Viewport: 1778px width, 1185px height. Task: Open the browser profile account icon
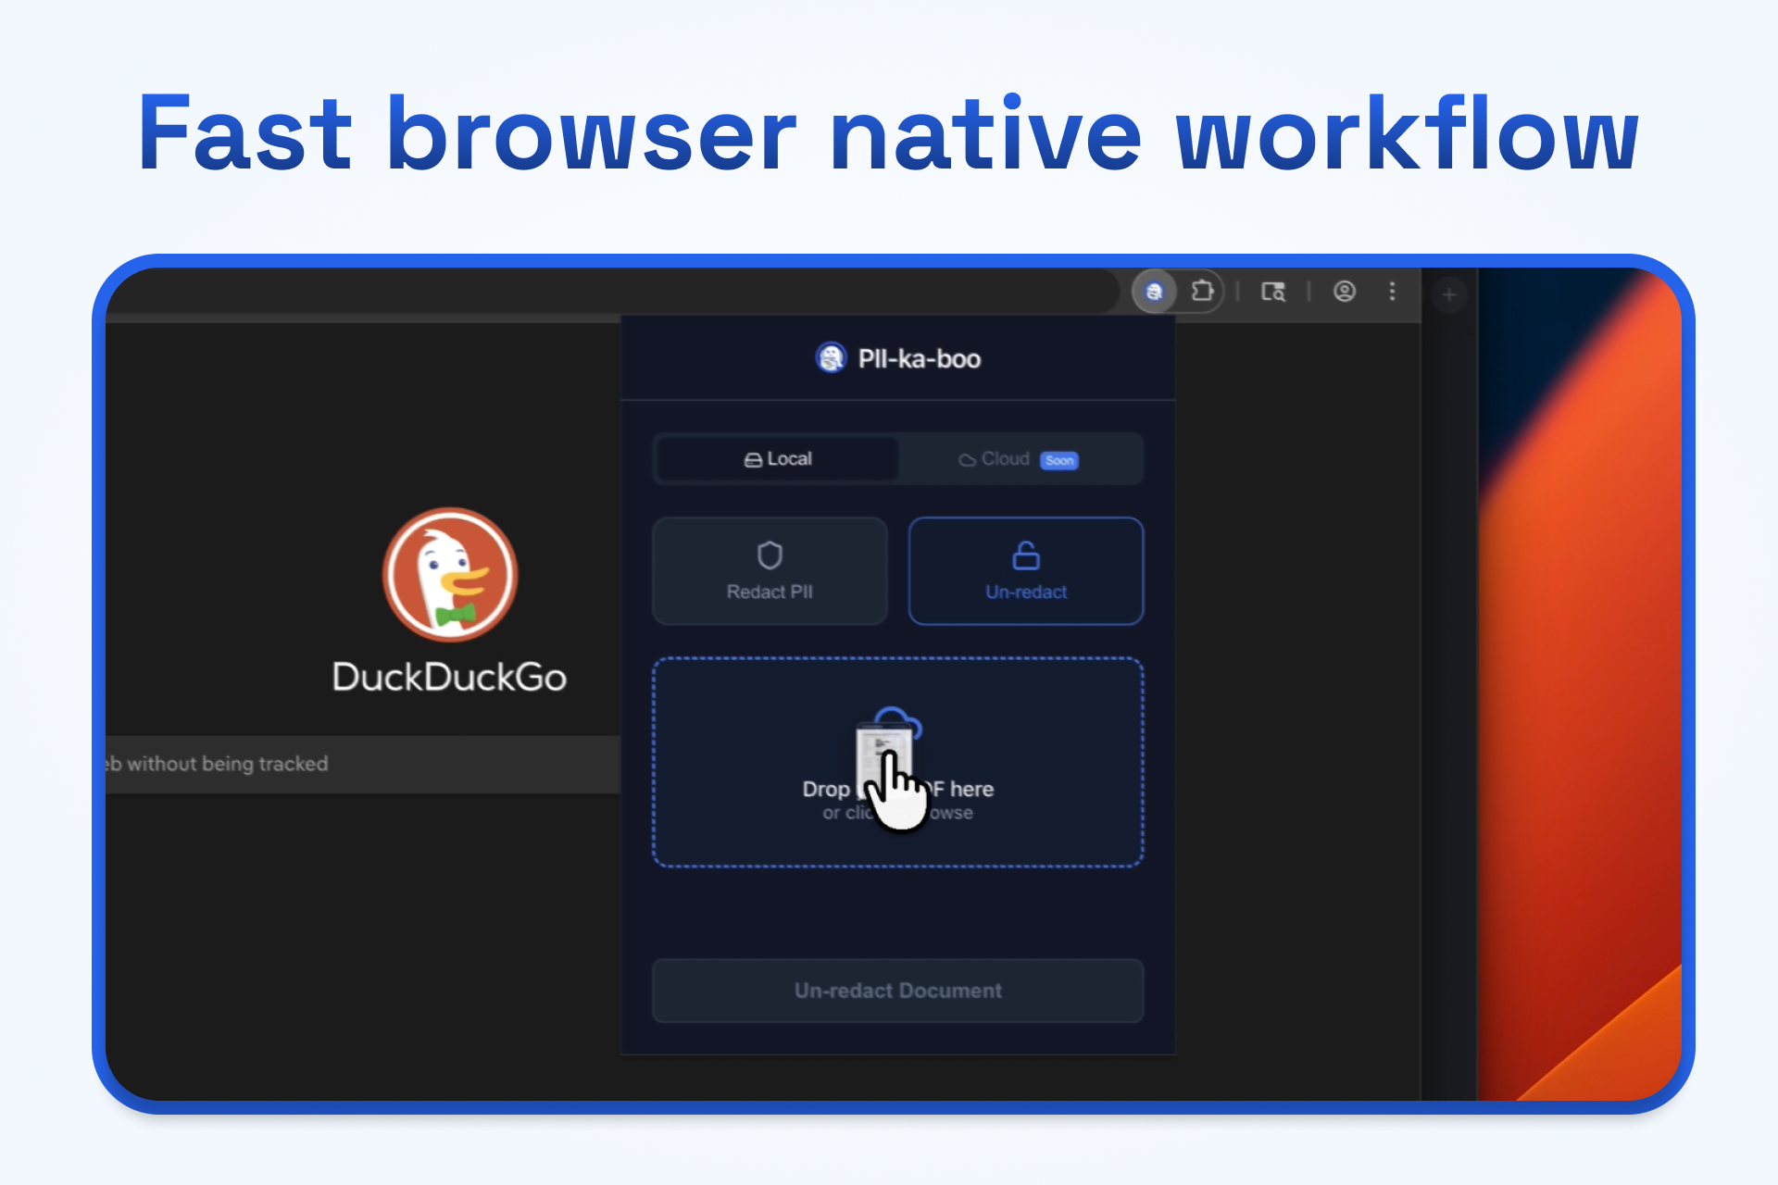pos(1345,292)
